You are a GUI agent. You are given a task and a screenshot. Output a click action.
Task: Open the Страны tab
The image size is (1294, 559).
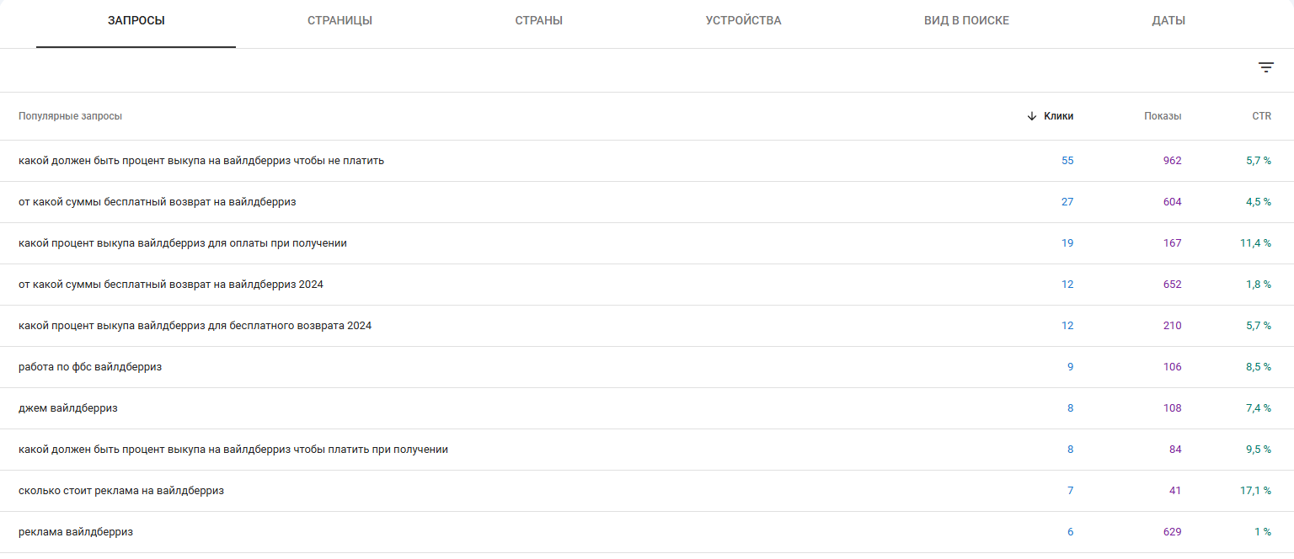[x=538, y=21]
